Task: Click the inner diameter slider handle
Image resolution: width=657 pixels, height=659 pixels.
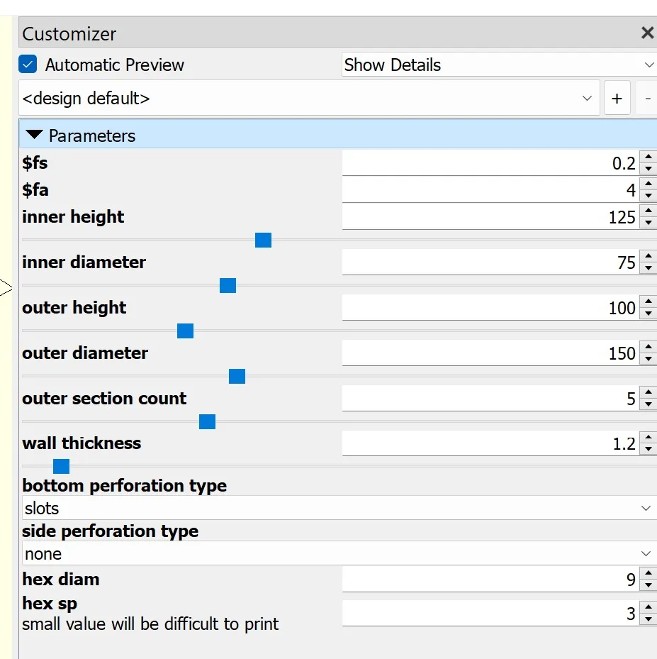Action: 228,286
